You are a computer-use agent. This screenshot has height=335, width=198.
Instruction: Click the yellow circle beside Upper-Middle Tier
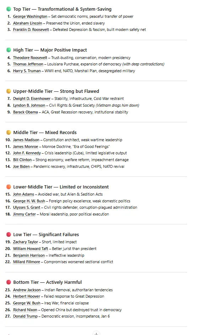(9, 91)
